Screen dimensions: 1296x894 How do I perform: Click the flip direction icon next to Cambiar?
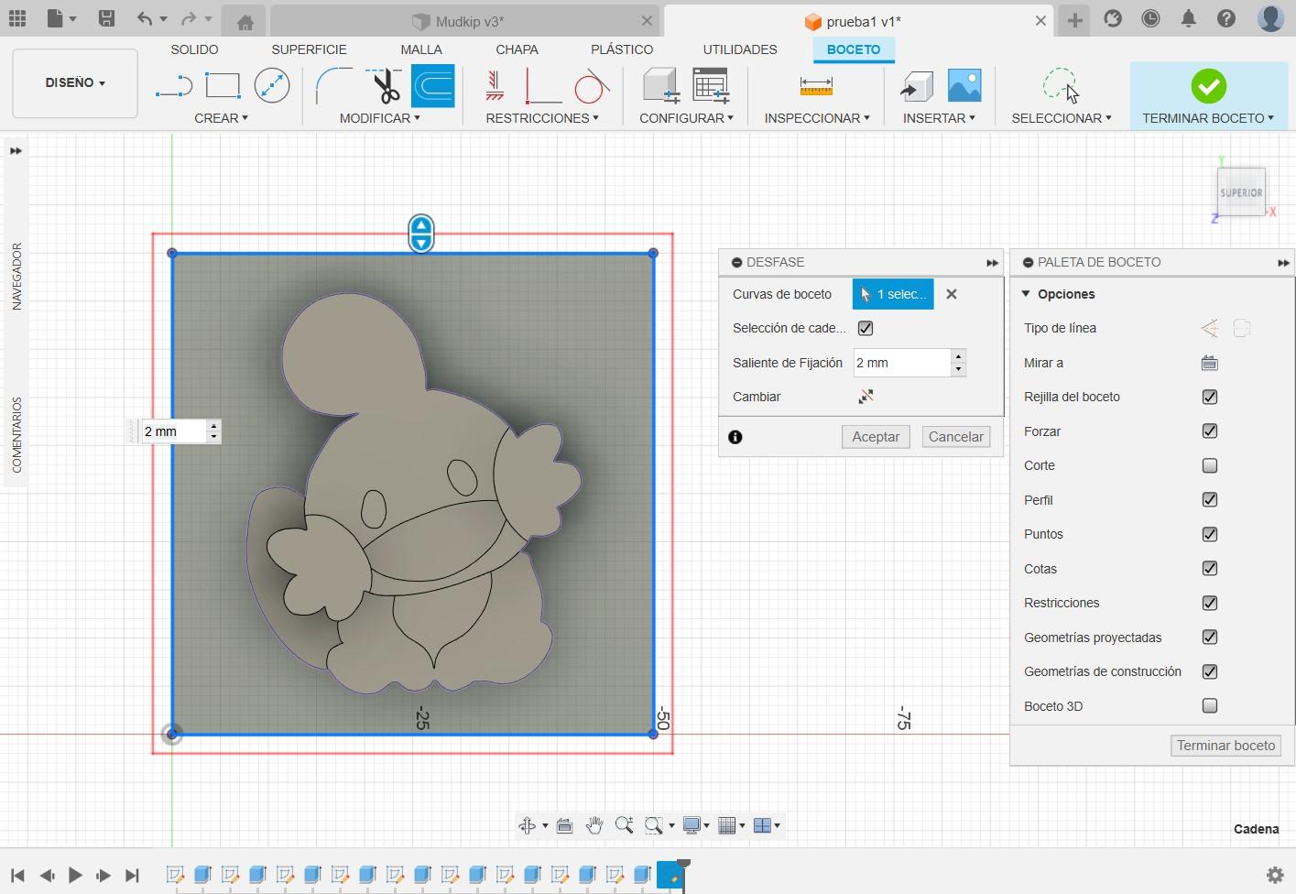(x=866, y=397)
